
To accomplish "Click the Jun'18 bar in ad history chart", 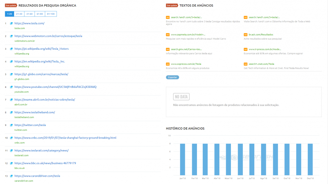I will coord(240,160).
